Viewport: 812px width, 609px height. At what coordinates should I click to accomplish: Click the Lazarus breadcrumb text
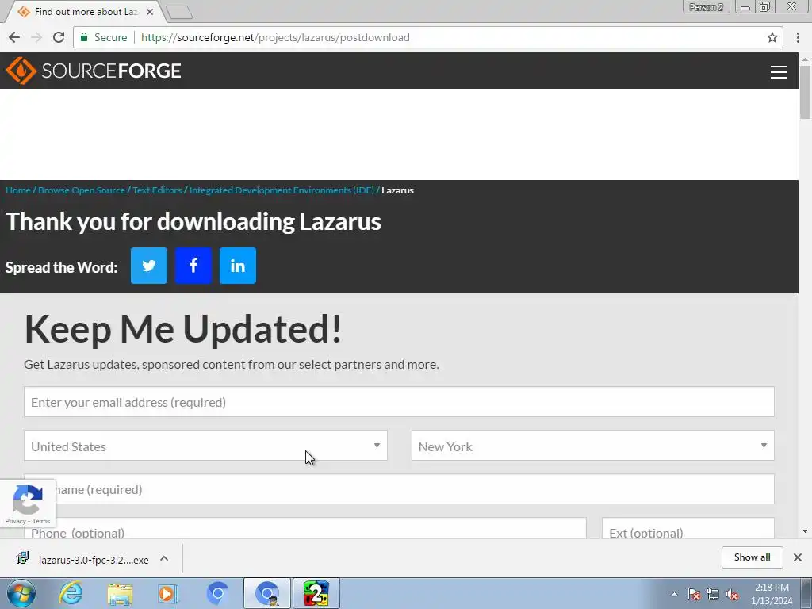[398, 190]
